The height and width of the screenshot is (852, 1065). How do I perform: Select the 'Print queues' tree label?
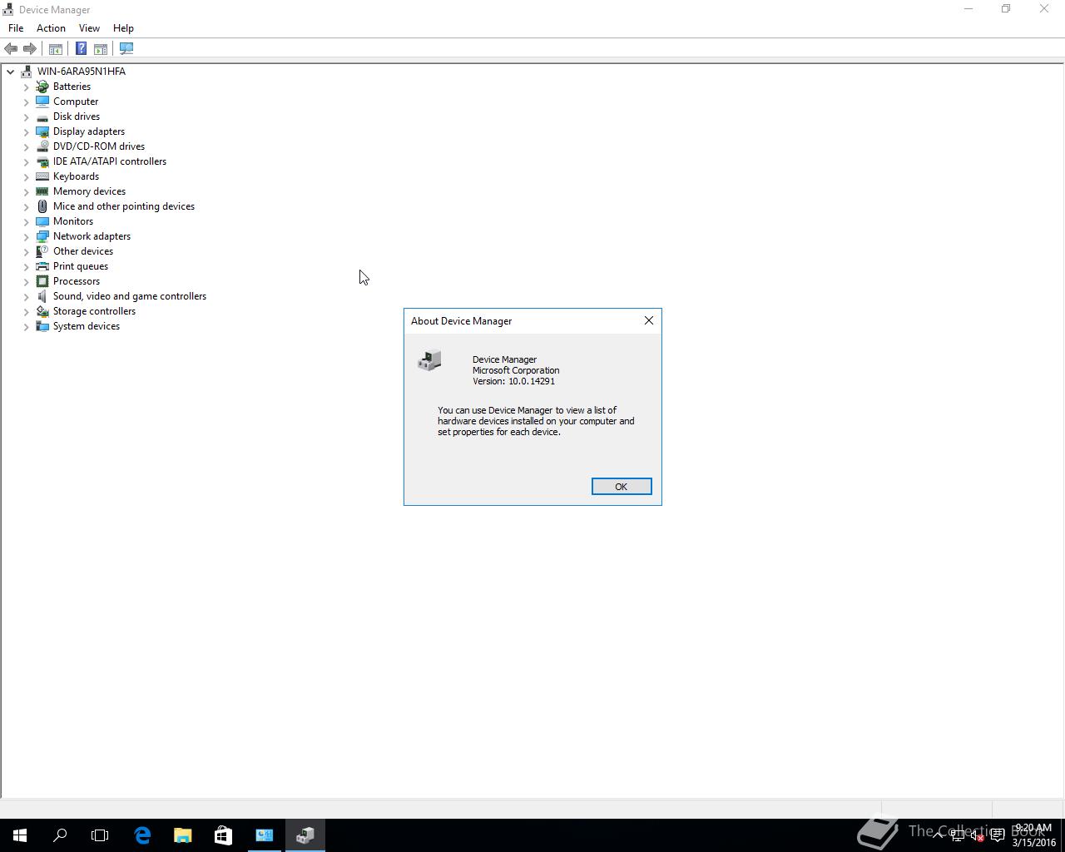(x=81, y=266)
